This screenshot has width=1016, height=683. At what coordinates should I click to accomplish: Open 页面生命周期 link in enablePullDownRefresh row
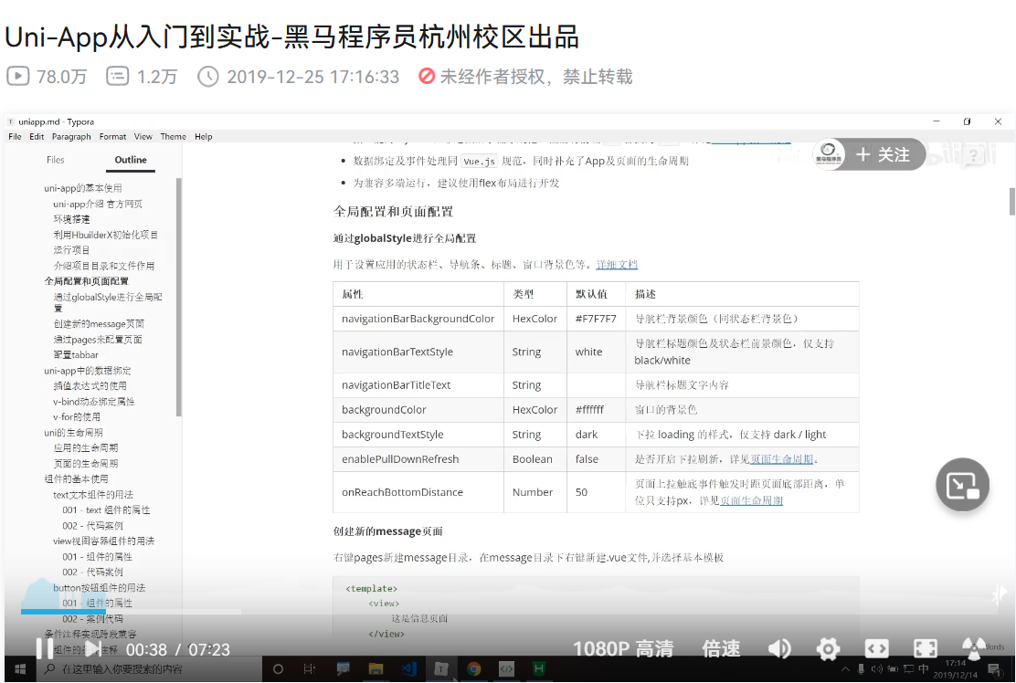click(781, 459)
